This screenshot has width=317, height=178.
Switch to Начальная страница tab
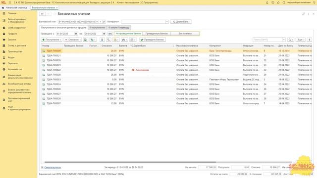14,8
